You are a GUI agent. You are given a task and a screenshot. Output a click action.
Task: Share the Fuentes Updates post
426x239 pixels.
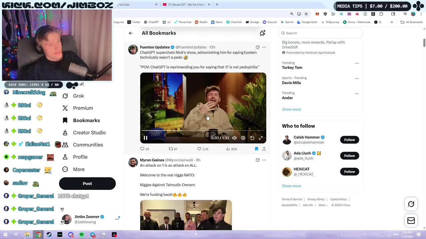[x=264, y=149]
